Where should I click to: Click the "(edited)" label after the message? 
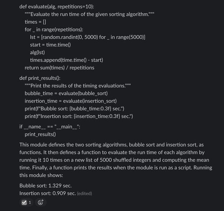coord(84,194)
